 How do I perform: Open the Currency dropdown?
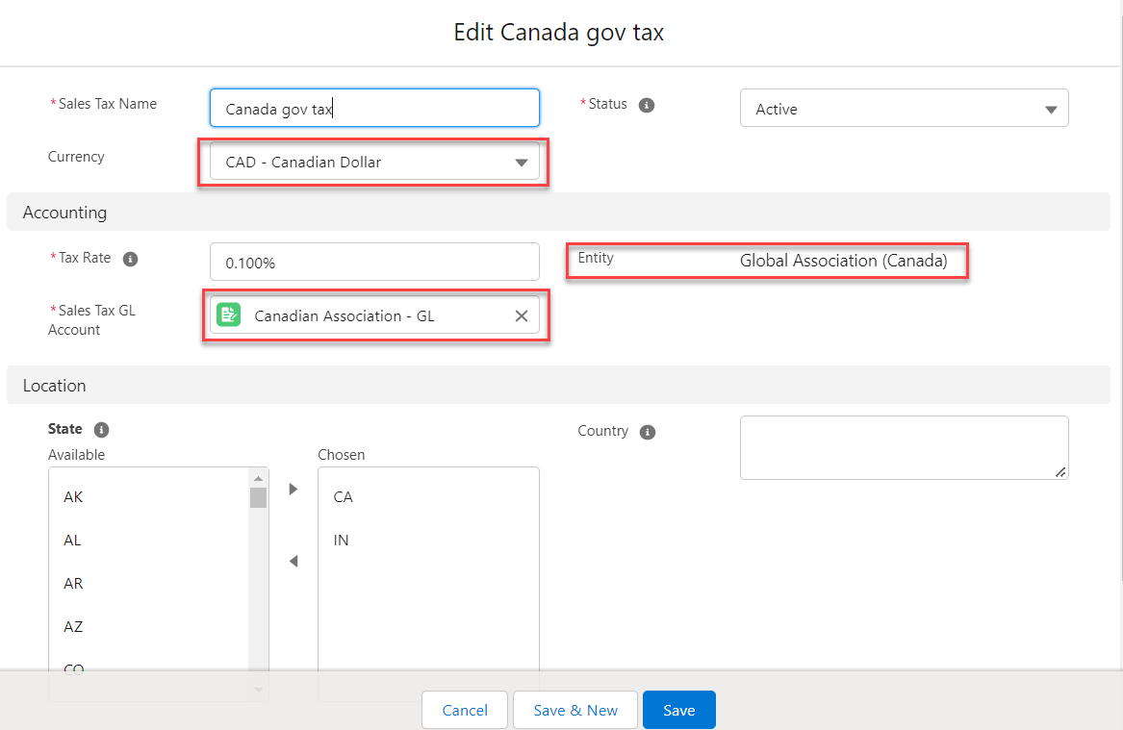[374, 163]
